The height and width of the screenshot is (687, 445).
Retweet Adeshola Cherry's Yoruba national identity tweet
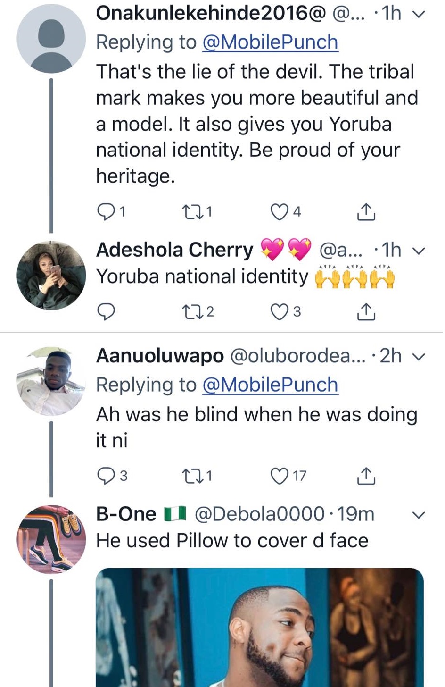pos(191,312)
